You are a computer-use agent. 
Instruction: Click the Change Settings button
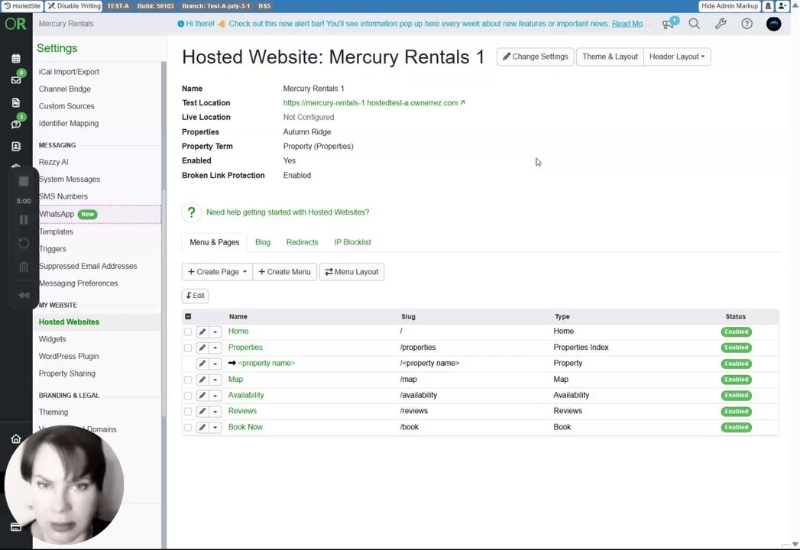coord(535,57)
